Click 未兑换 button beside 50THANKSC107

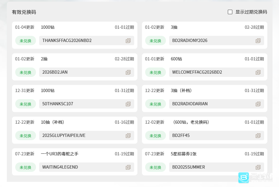point(25,104)
